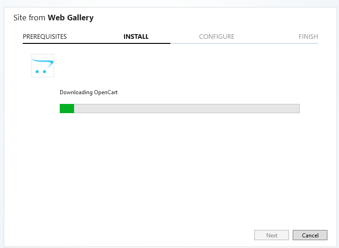The width and height of the screenshot is (339, 248).
Task: Click the bold Web Gallery title text
Action: tap(71, 18)
